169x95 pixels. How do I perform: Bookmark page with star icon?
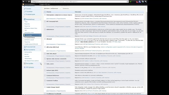128,2
